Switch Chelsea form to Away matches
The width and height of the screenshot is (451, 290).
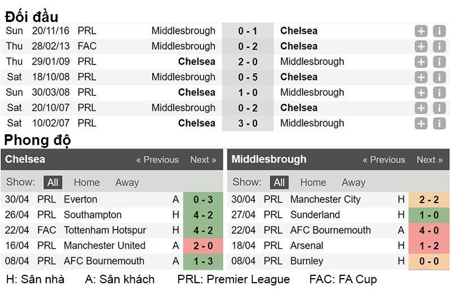(x=127, y=182)
